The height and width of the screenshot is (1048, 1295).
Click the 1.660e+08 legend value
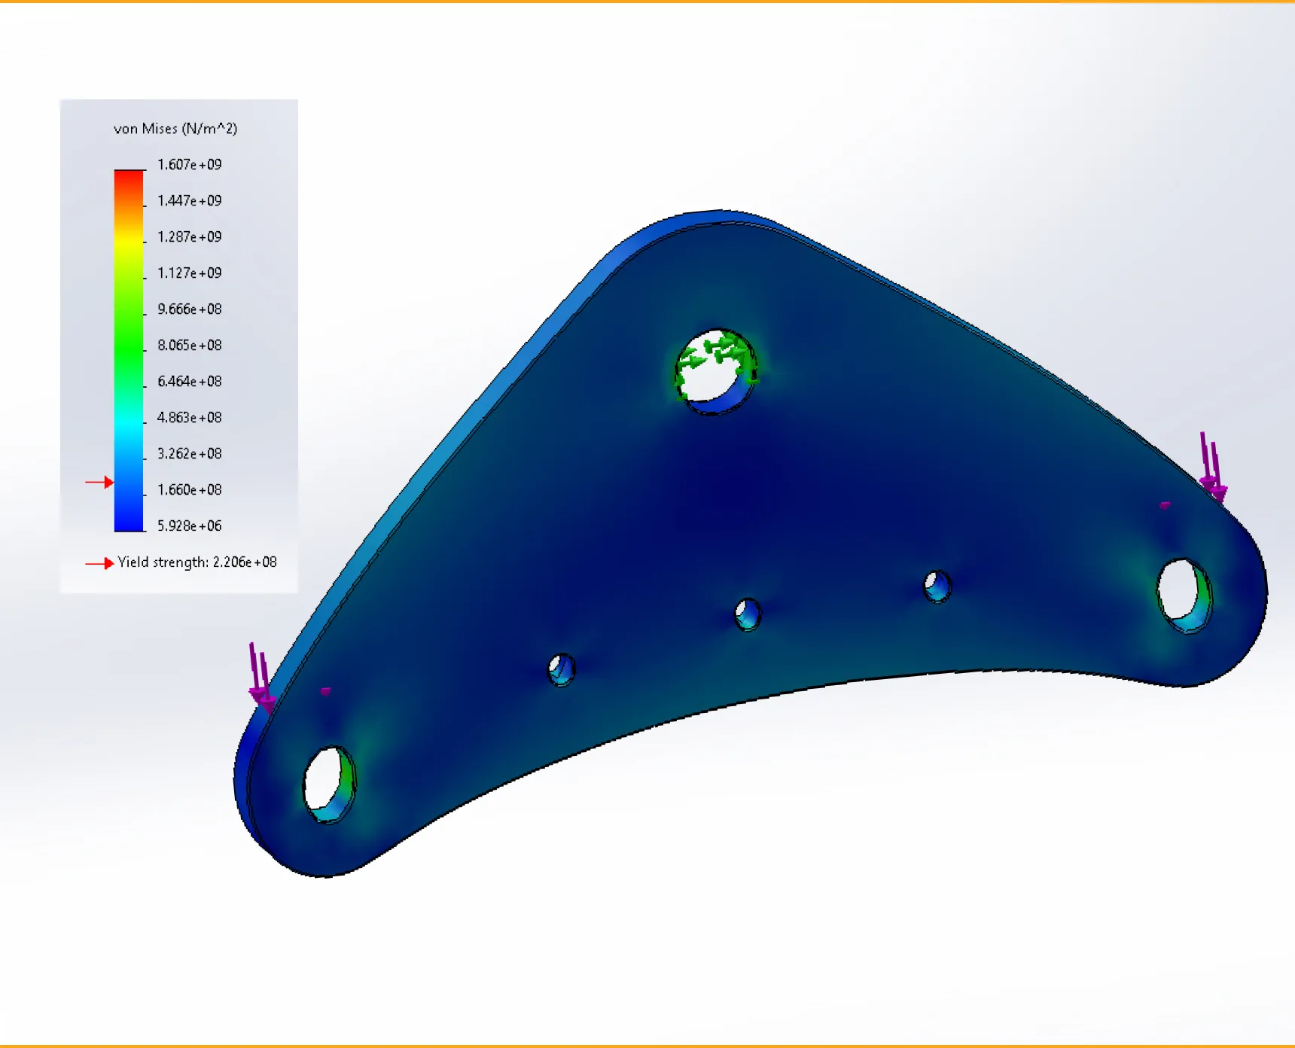coord(189,490)
